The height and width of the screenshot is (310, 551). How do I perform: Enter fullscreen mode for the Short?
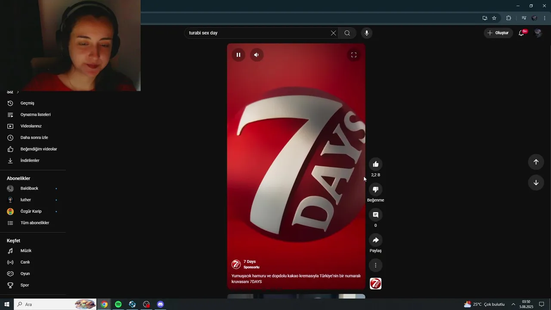pos(354,55)
